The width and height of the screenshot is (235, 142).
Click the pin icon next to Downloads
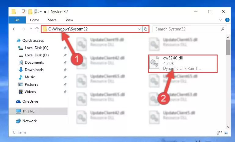click(x=65, y=70)
